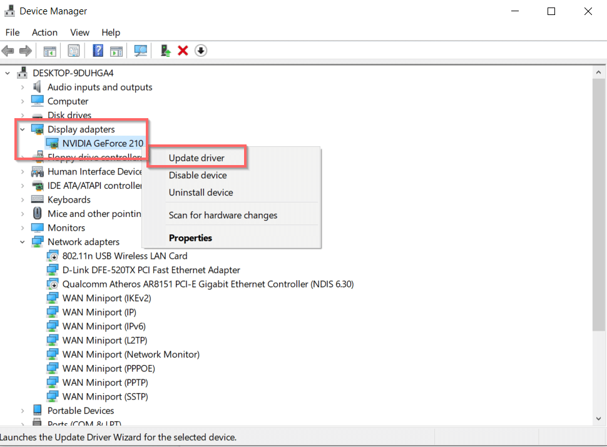Click the Properties toolbar icon

pyautogui.click(x=73, y=50)
